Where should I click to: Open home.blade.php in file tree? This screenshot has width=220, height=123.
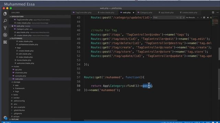tap(24, 60)
